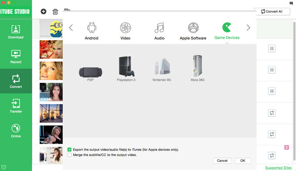Open the Online section in sidebar

[16, 131]
